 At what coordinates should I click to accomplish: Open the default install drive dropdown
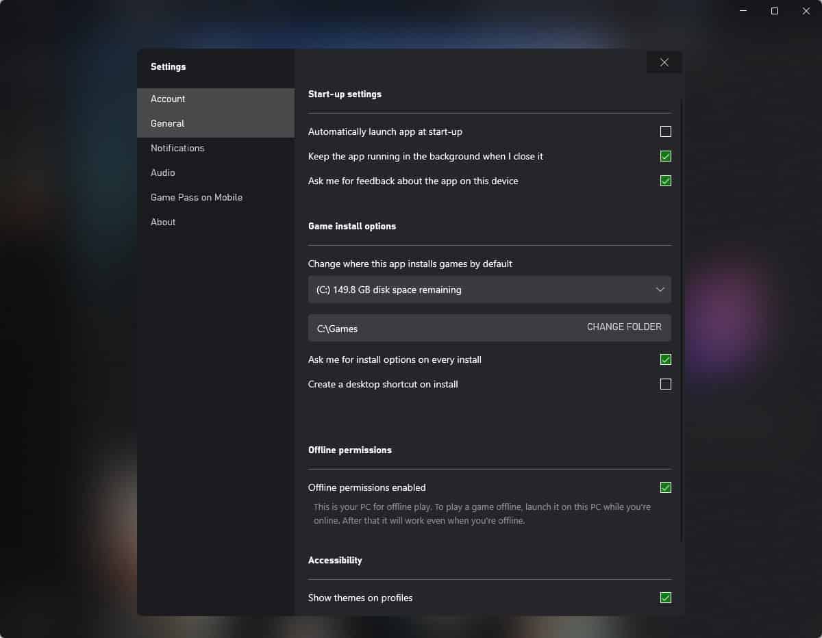[x=489, y=290]
